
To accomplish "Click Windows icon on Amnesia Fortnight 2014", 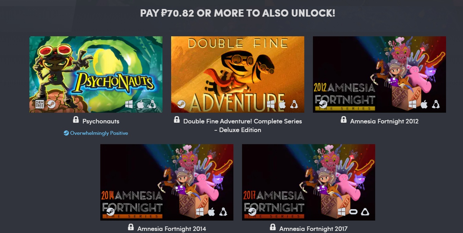I will pos(200,212).
